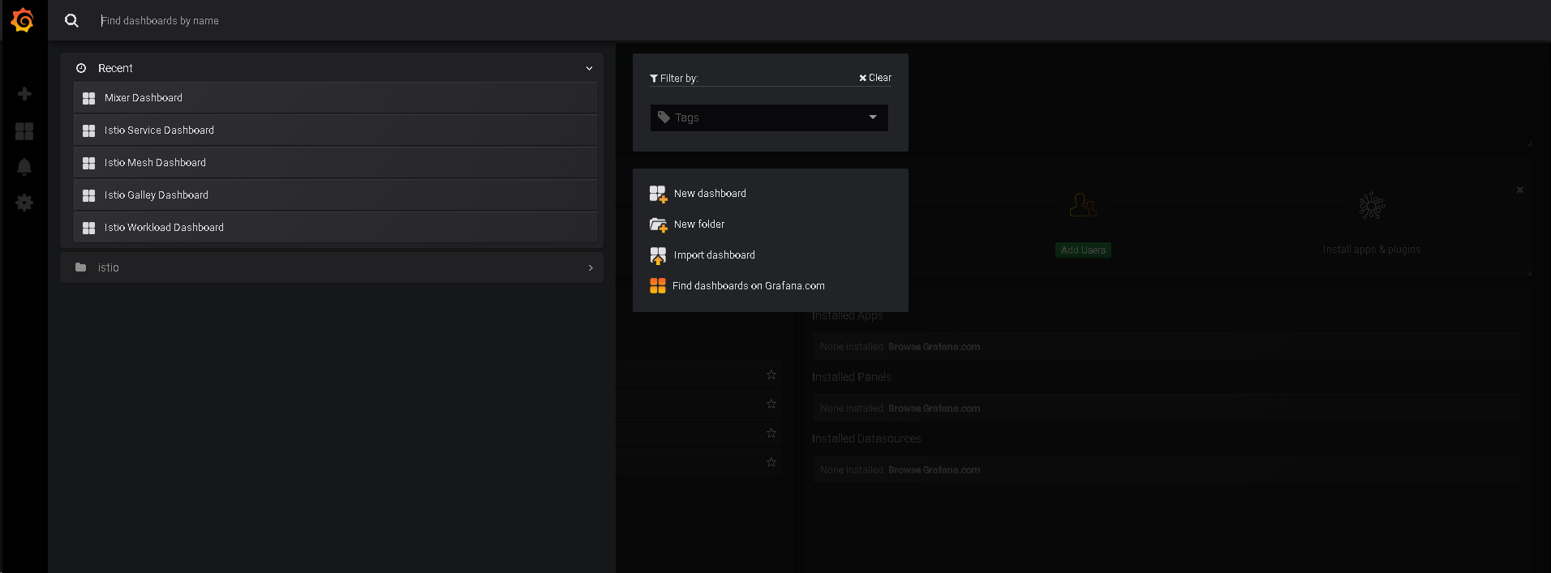The height and width of the screenshot is (573, 1551).
Task: Collapse the Recent section chevron
Action: tap(589, 69)
